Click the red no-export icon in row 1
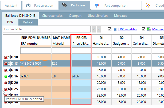164x108 pixels. click(x=6, y=57)
